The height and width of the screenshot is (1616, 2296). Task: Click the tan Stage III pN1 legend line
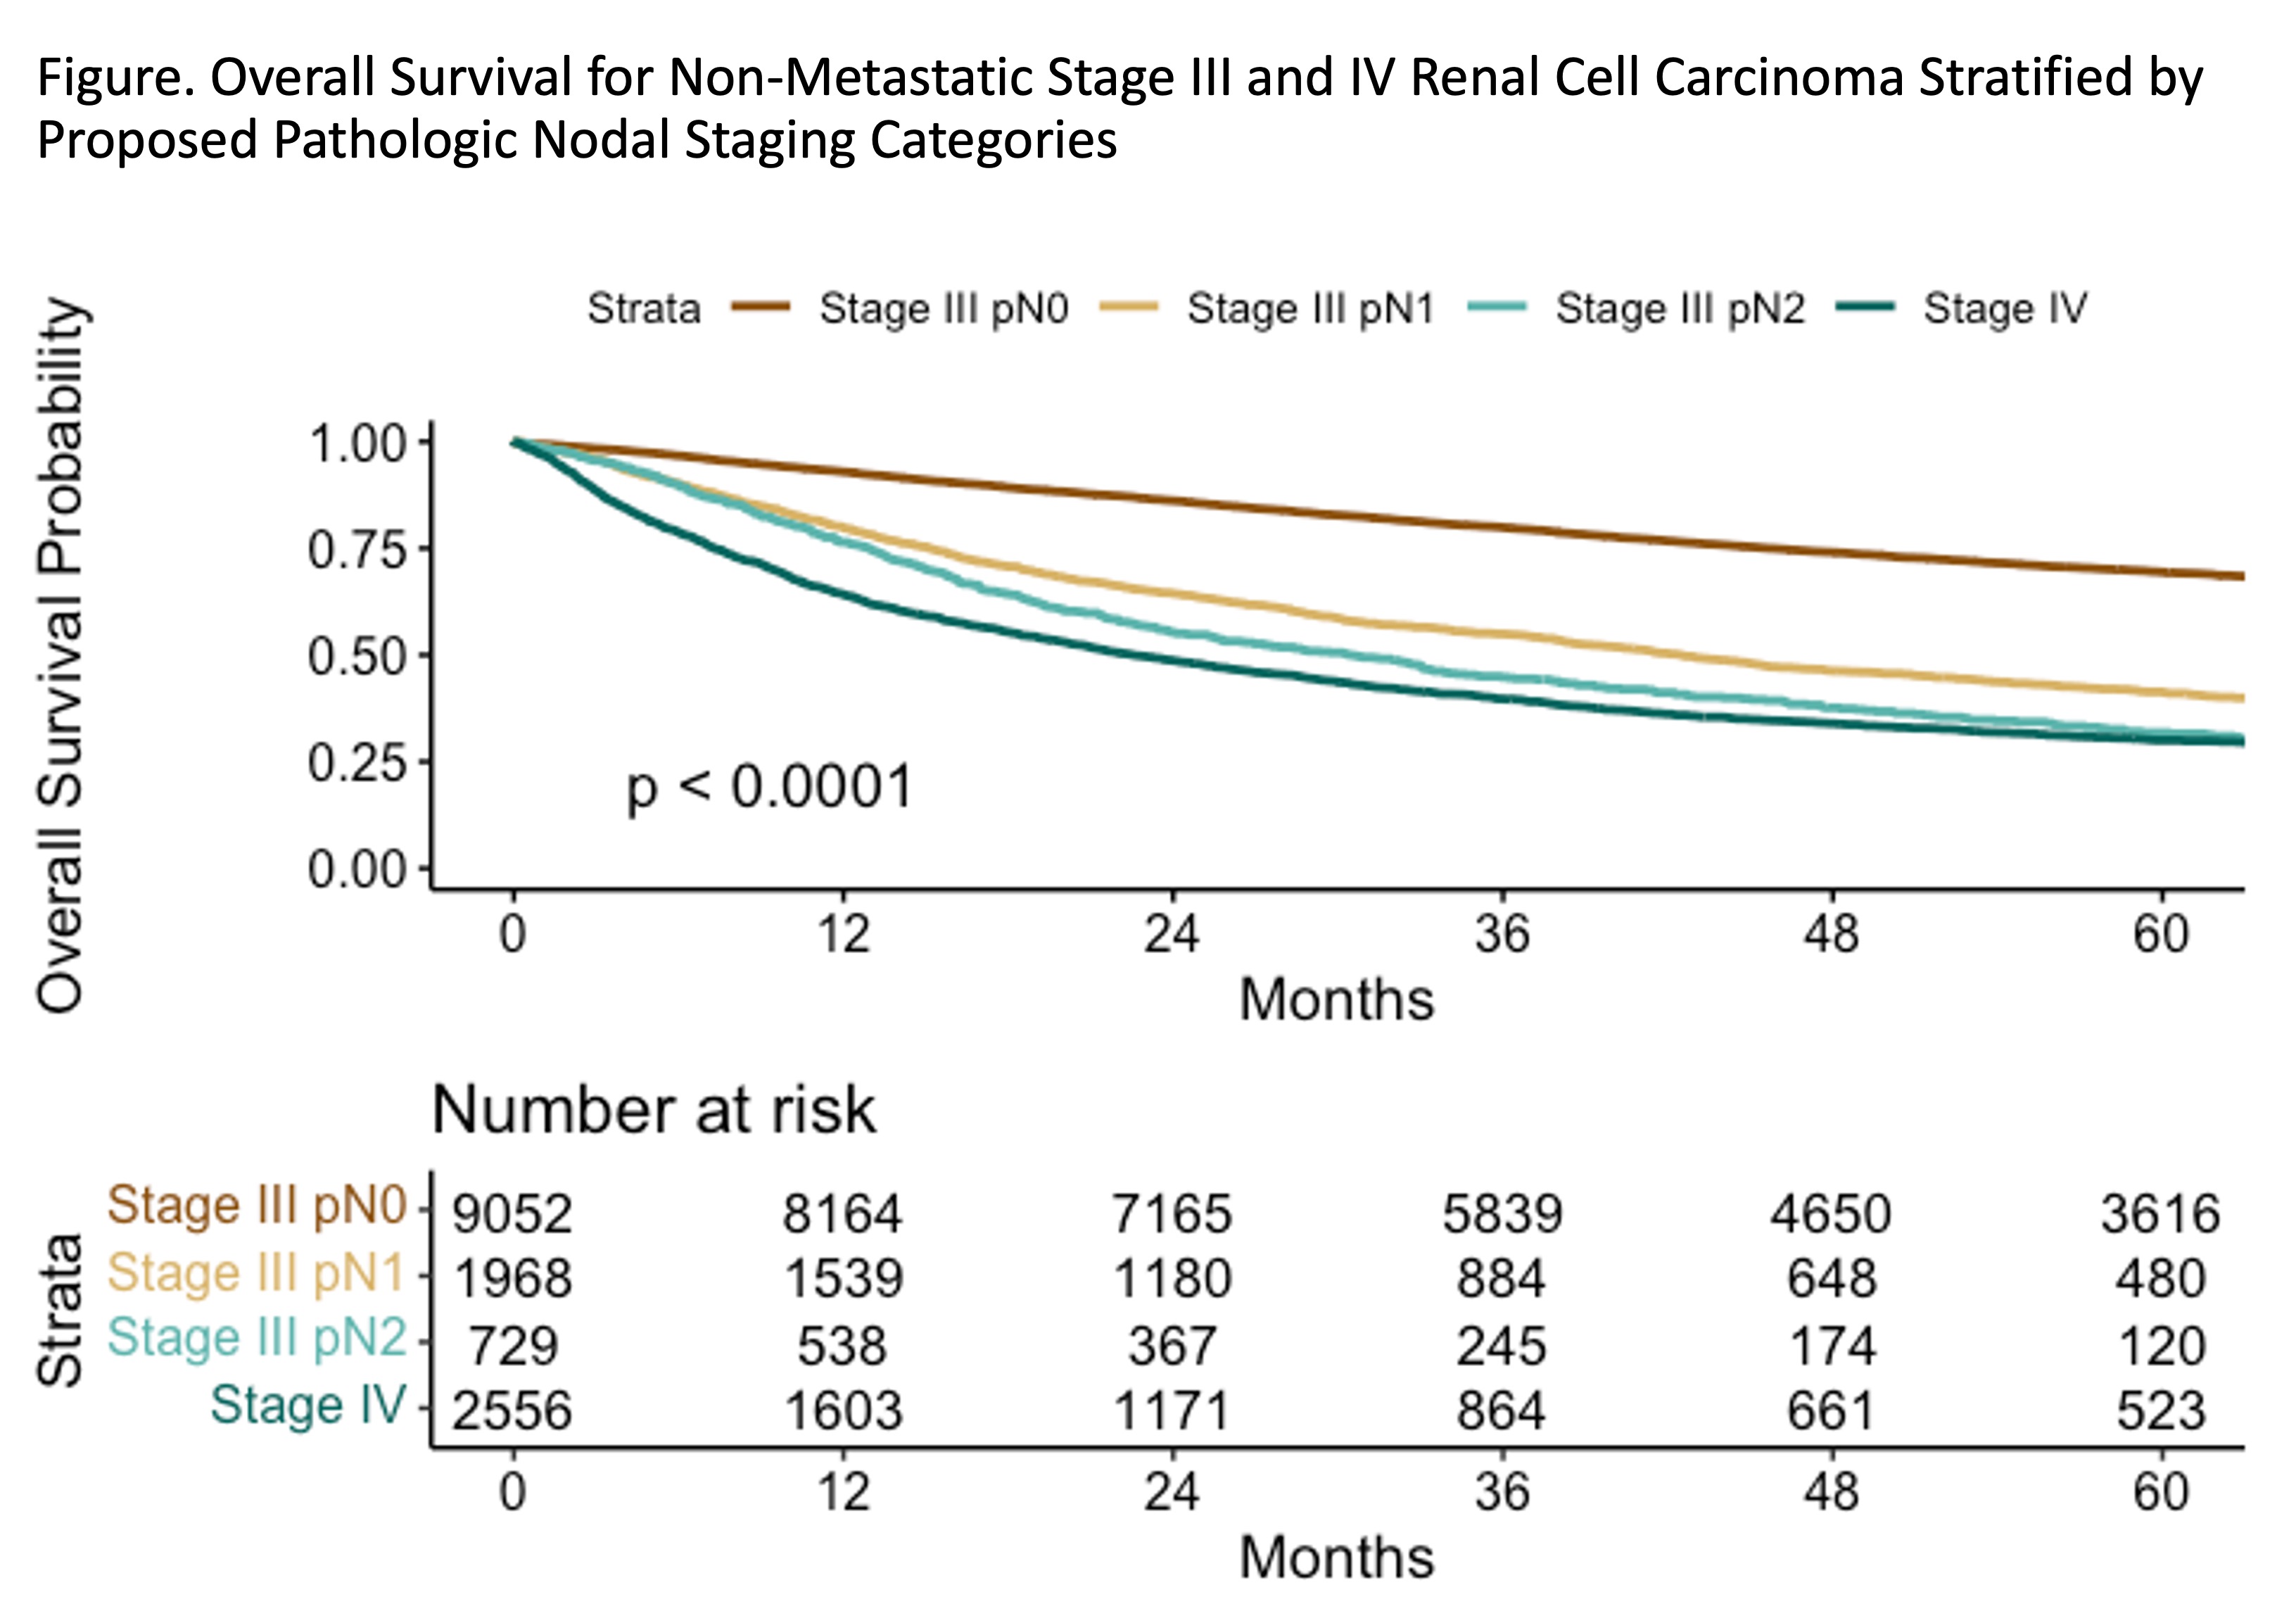[x=1128, y=307]
